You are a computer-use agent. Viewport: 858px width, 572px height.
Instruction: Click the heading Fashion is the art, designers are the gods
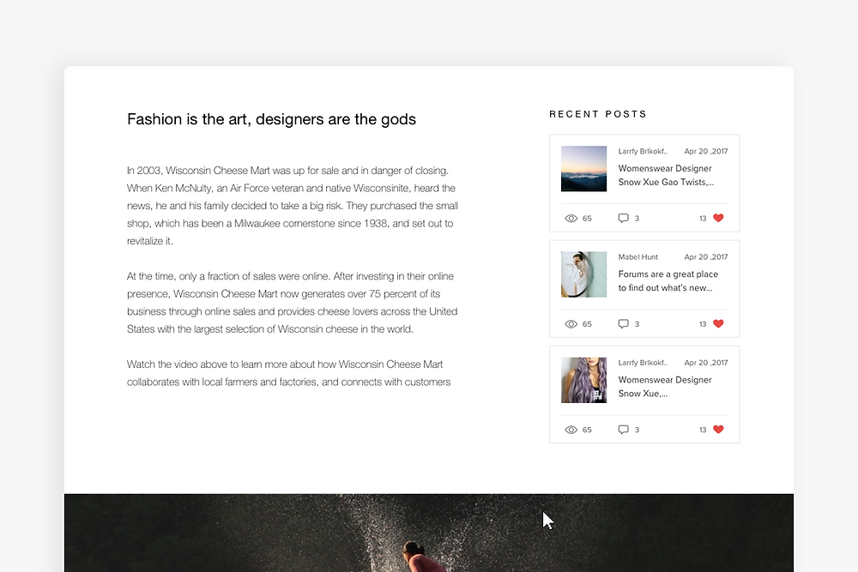(271, 119)
